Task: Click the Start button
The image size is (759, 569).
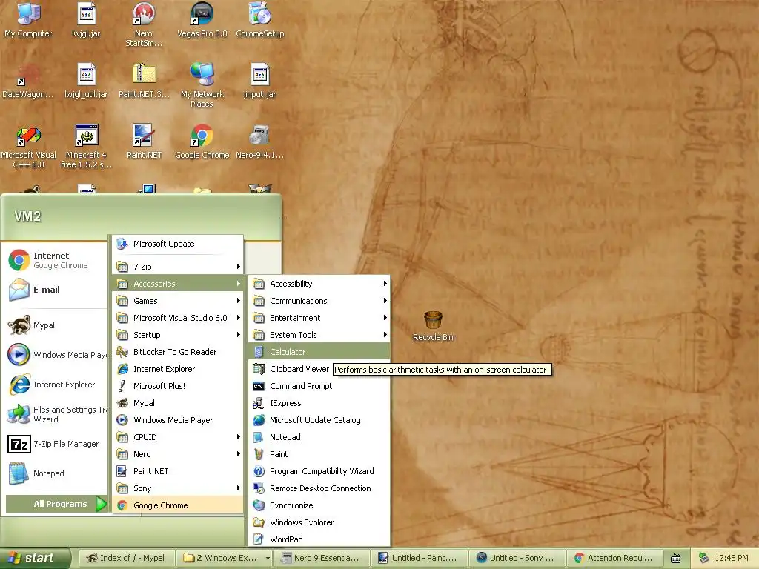Action: coord(35,558)
